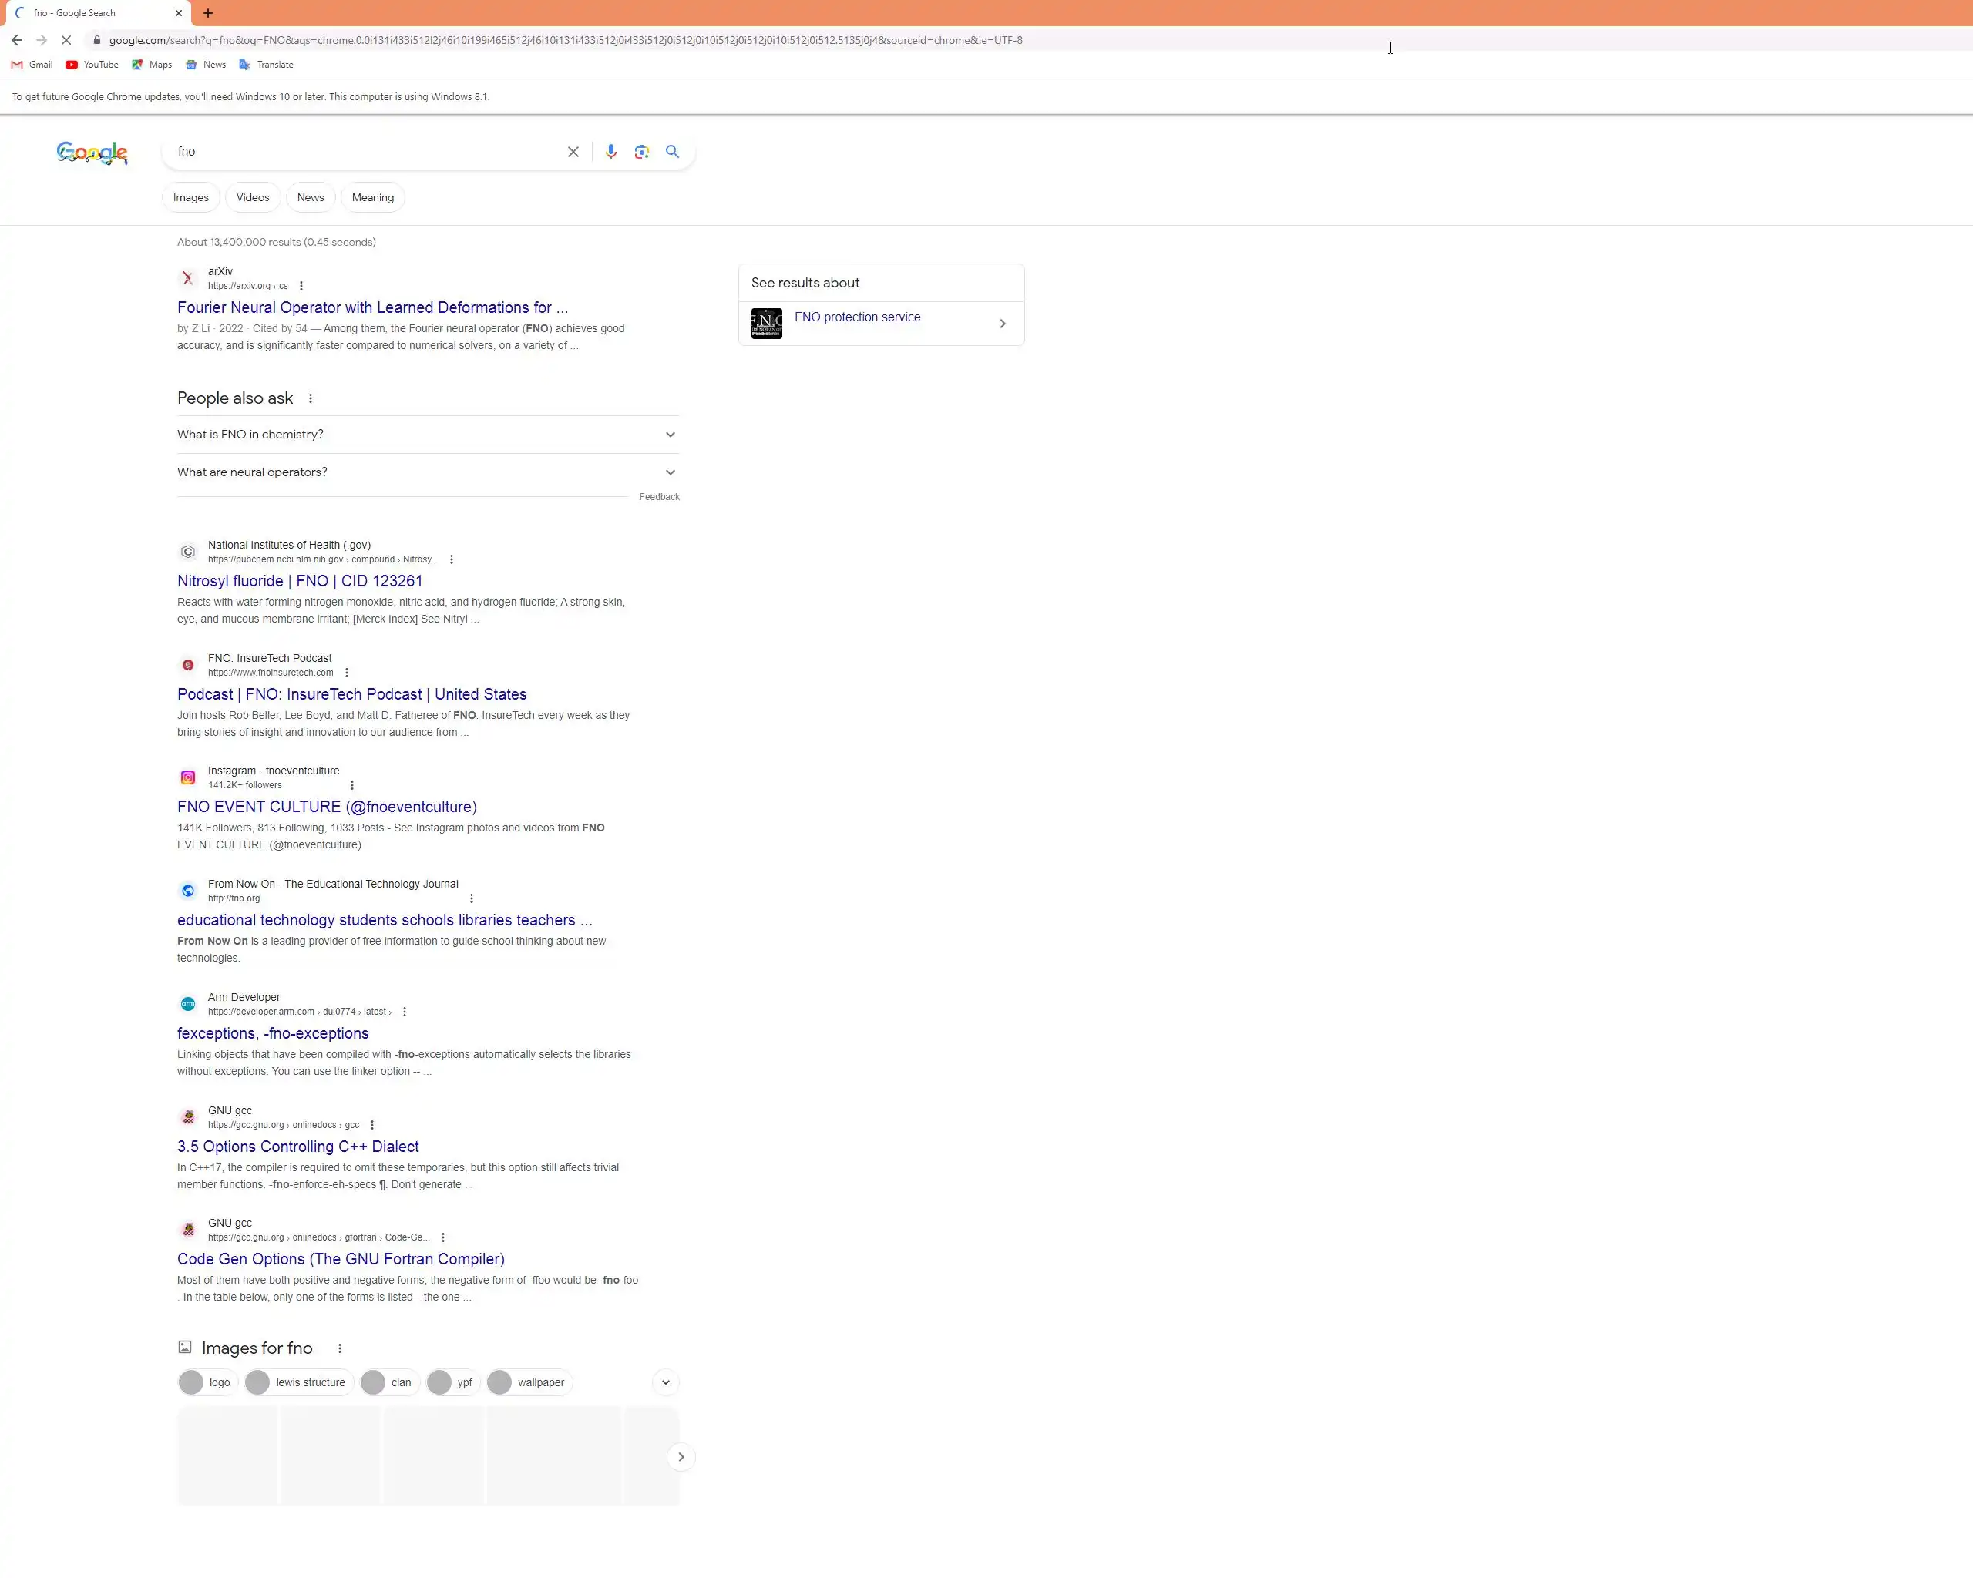The width and height of the screenshot is (1973, 1578).
Task: Clear the search box with X icon
Action: (x=573, y=152)
